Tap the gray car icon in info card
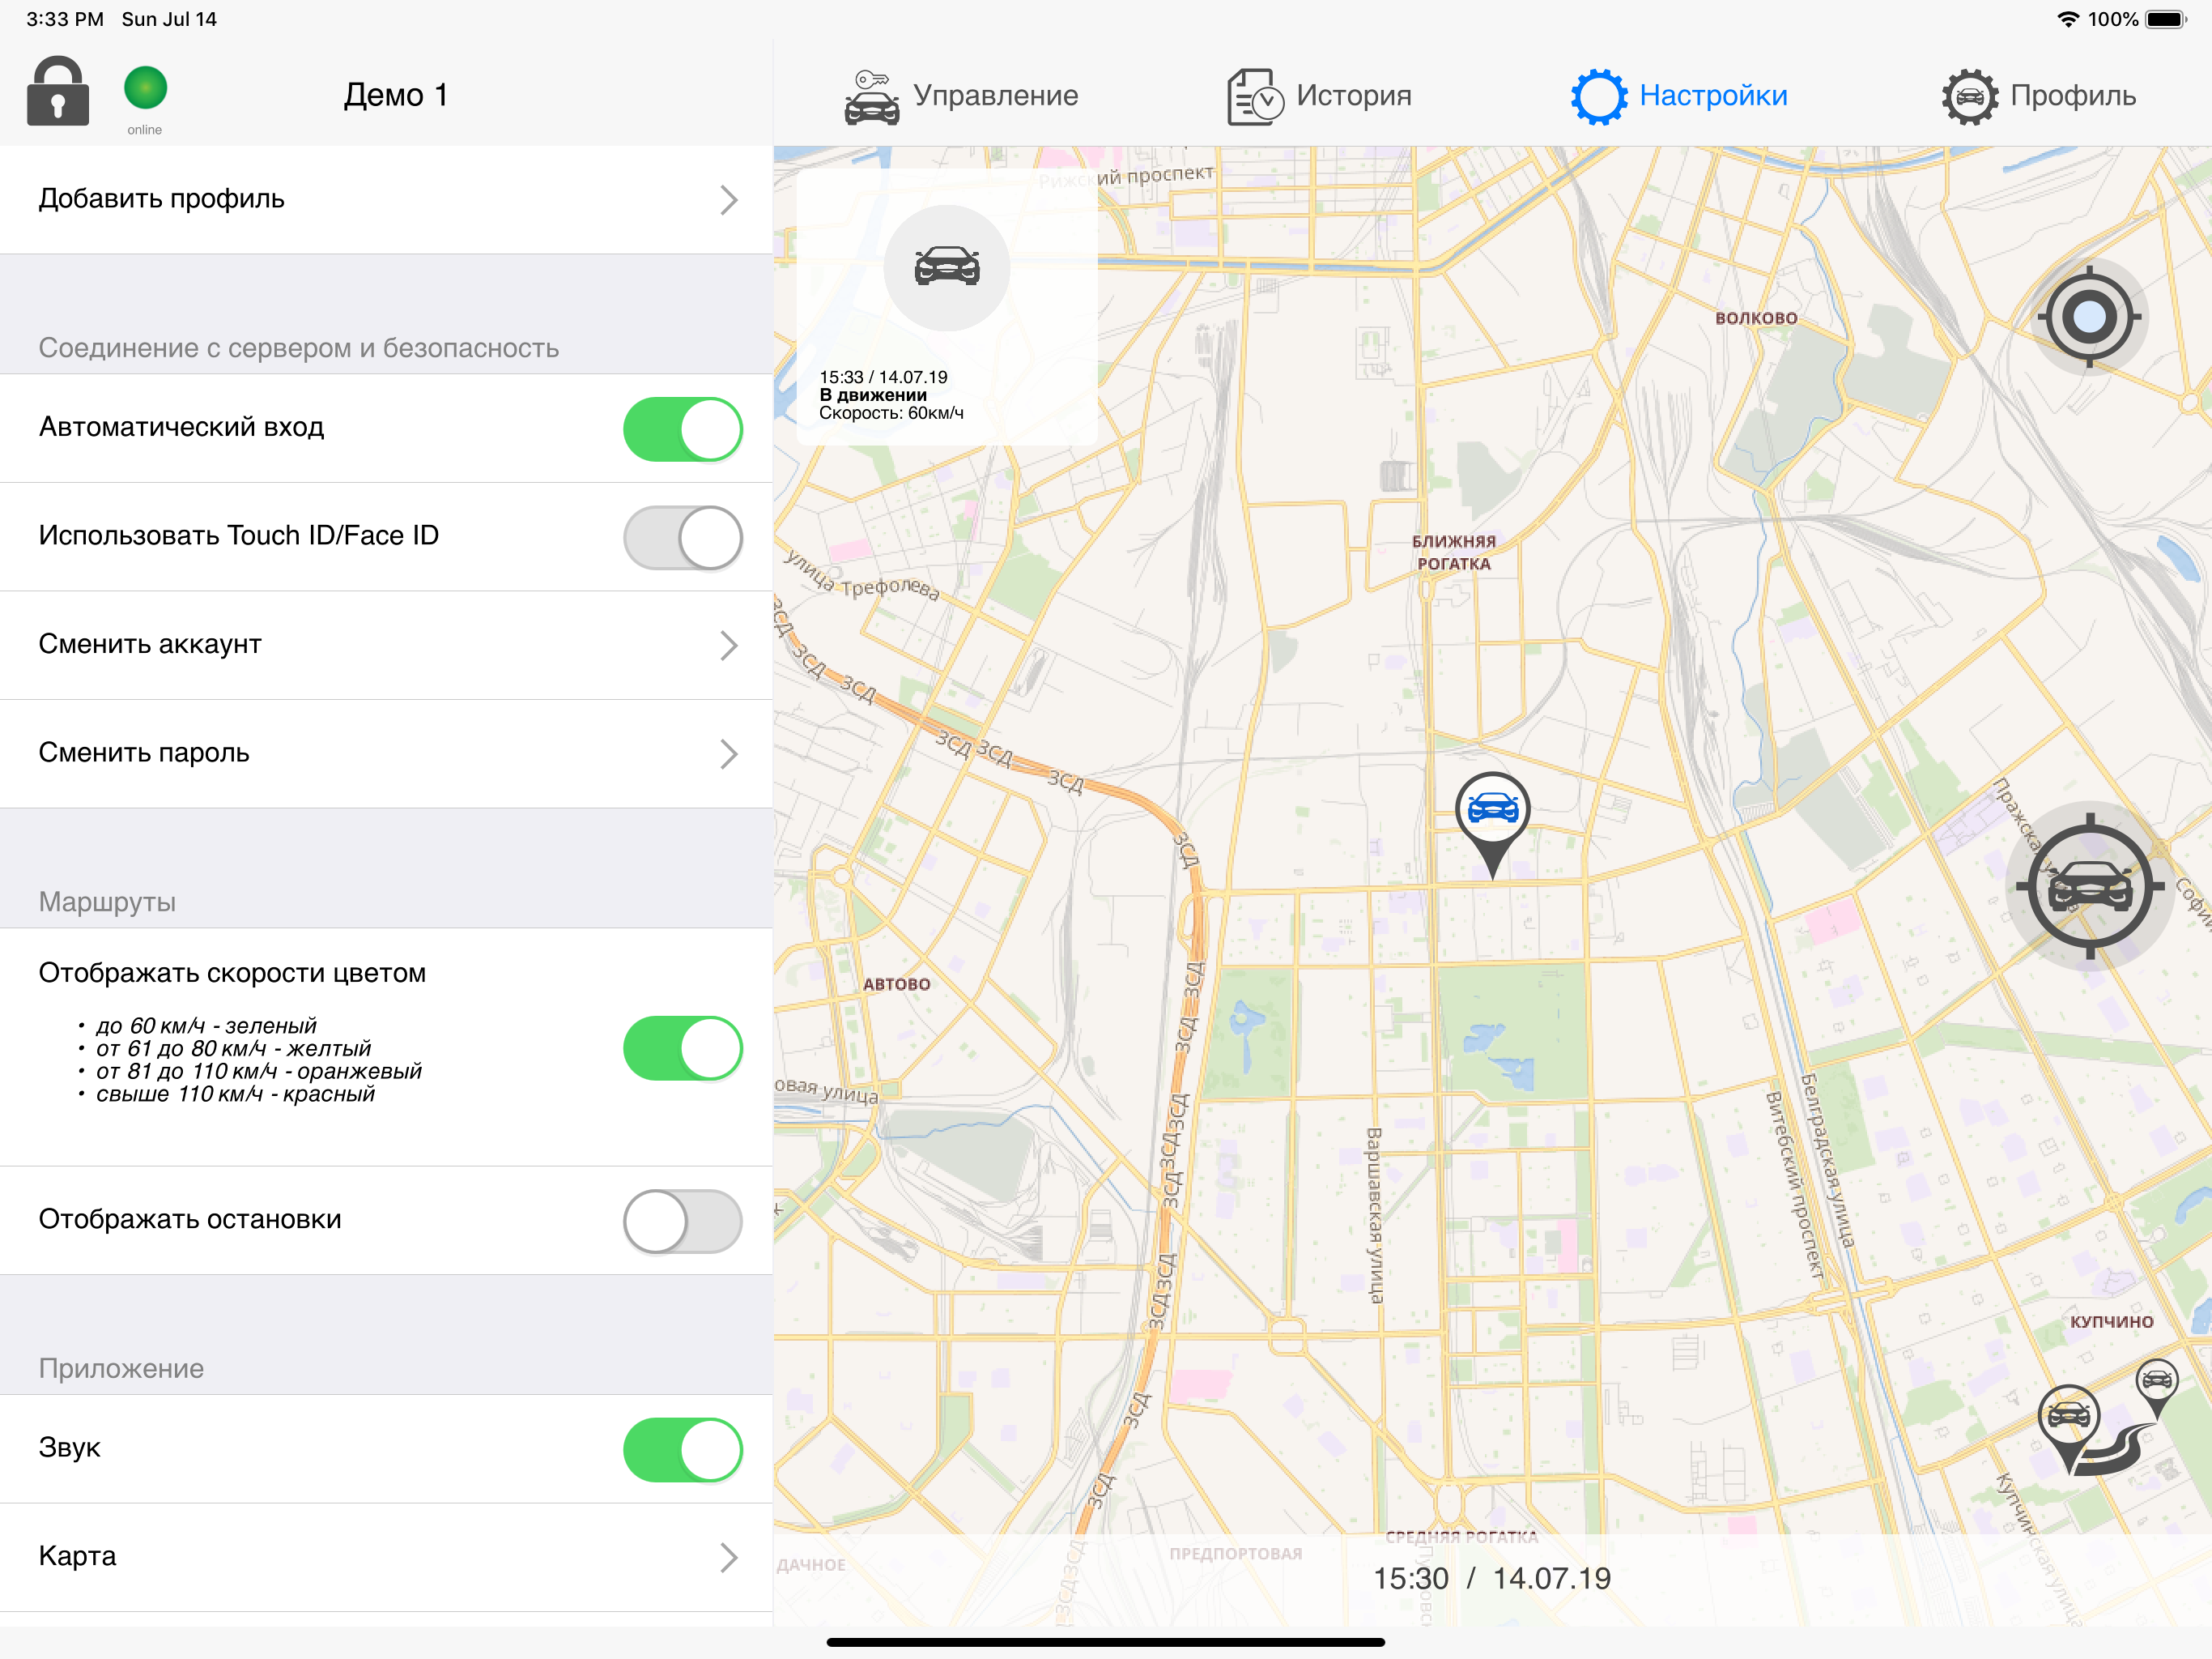The height and width of the screenshot is (1659, 2212). (x=947, y=268)
